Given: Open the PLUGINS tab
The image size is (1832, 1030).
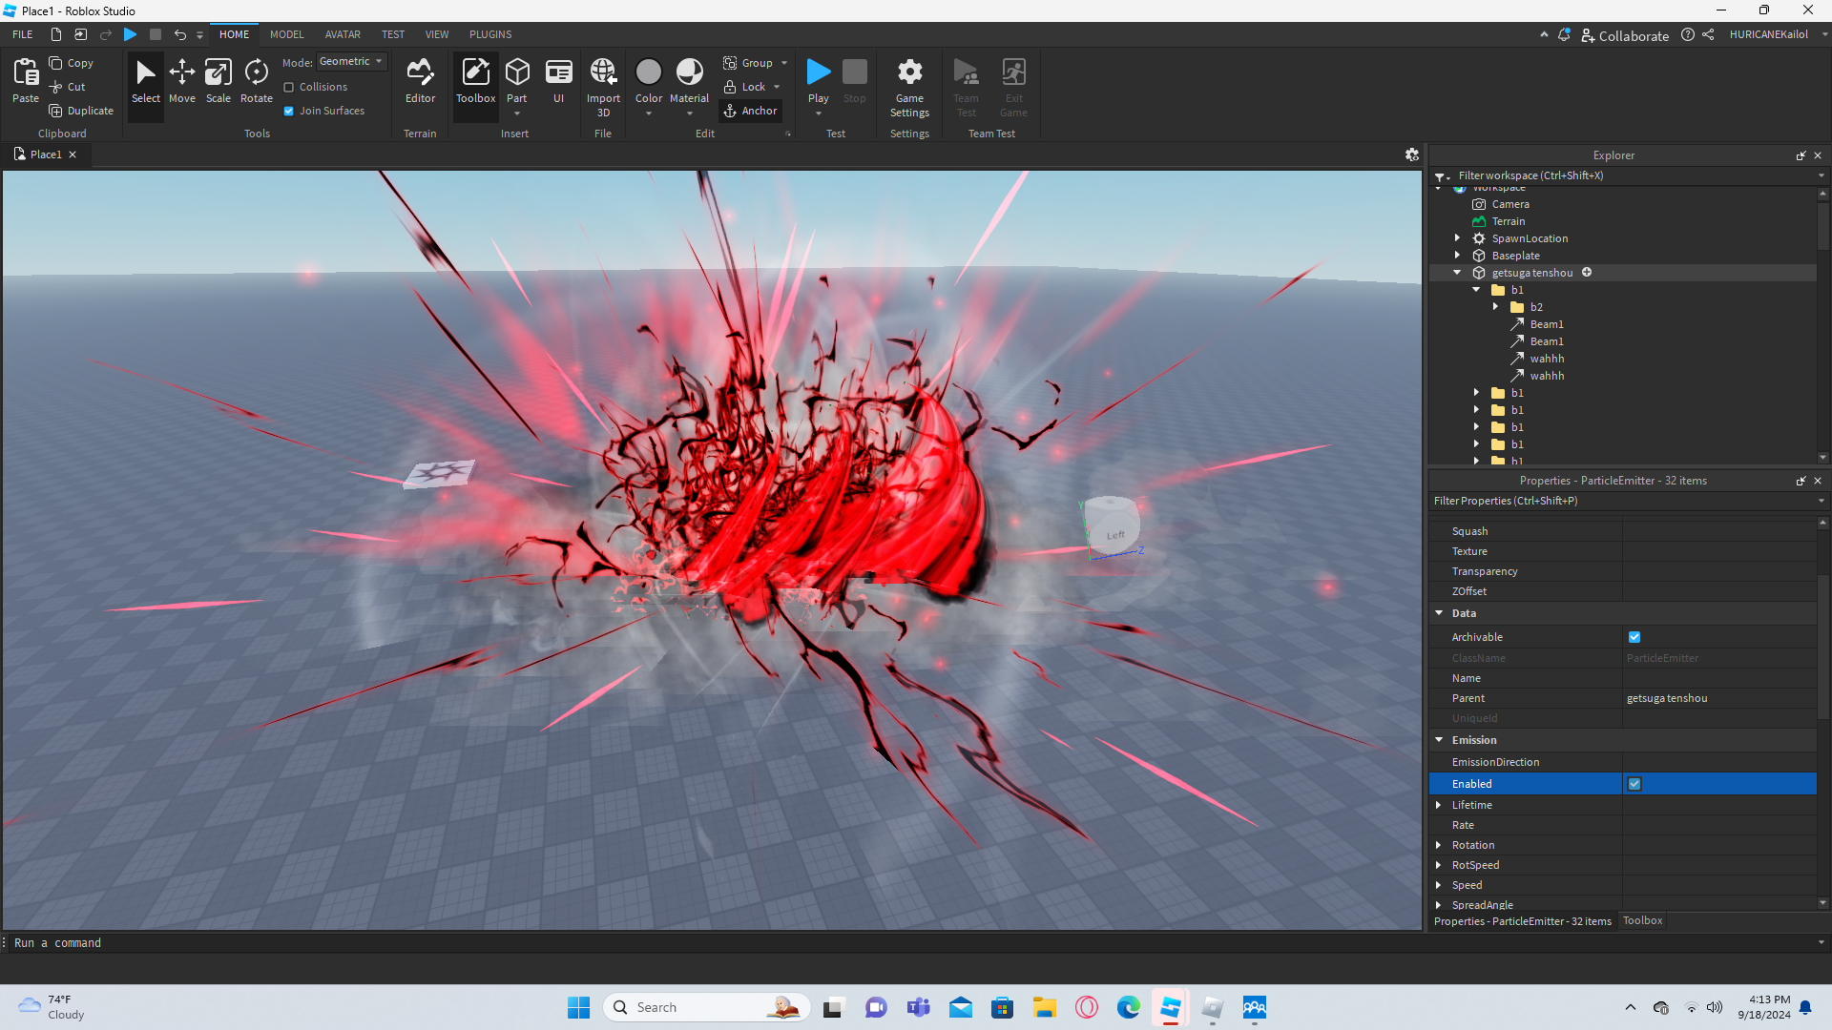Looking at the screenshot, I should (x=490, y=34).
